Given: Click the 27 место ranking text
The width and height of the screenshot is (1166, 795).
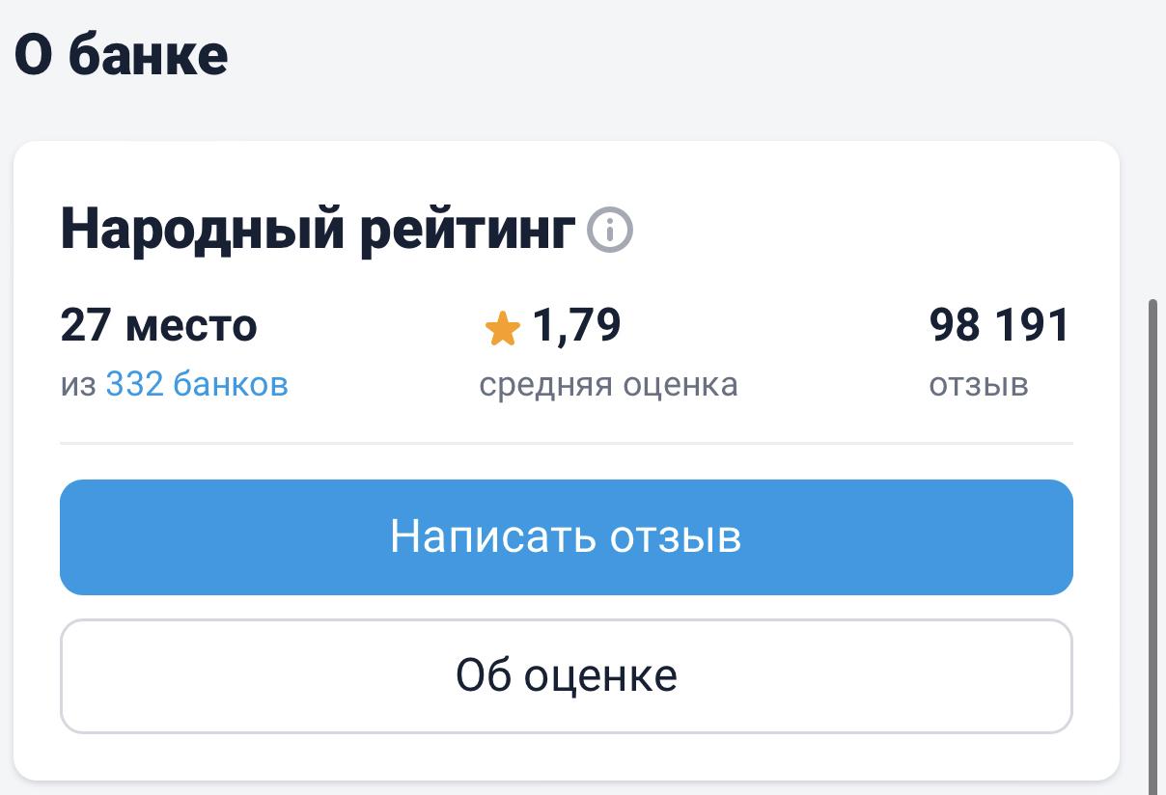Looking at the screenshot, I should click(x=159, y=325).
